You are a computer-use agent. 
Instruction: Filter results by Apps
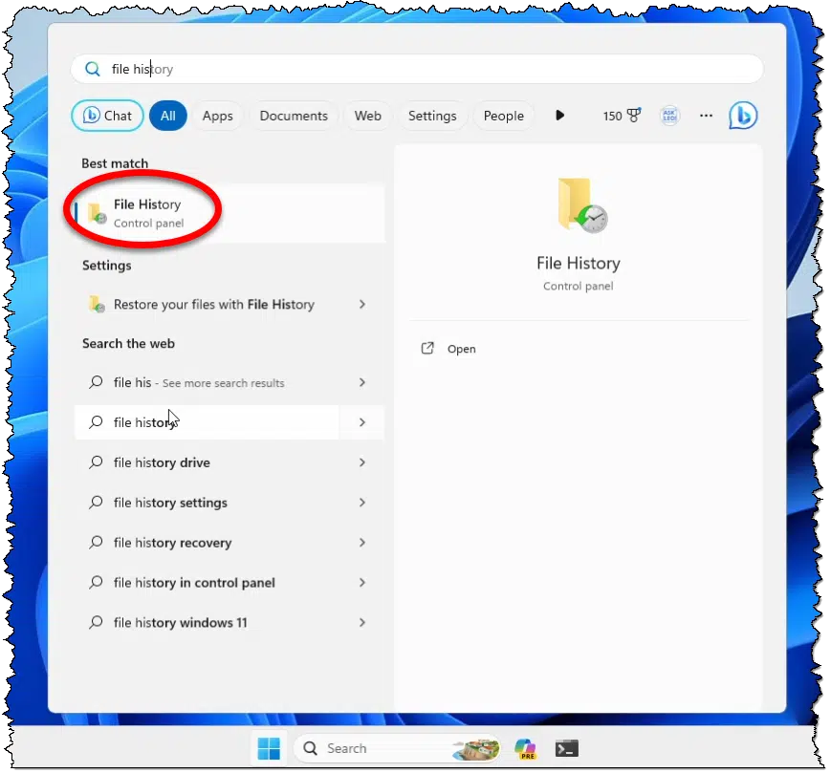(217, 116)
